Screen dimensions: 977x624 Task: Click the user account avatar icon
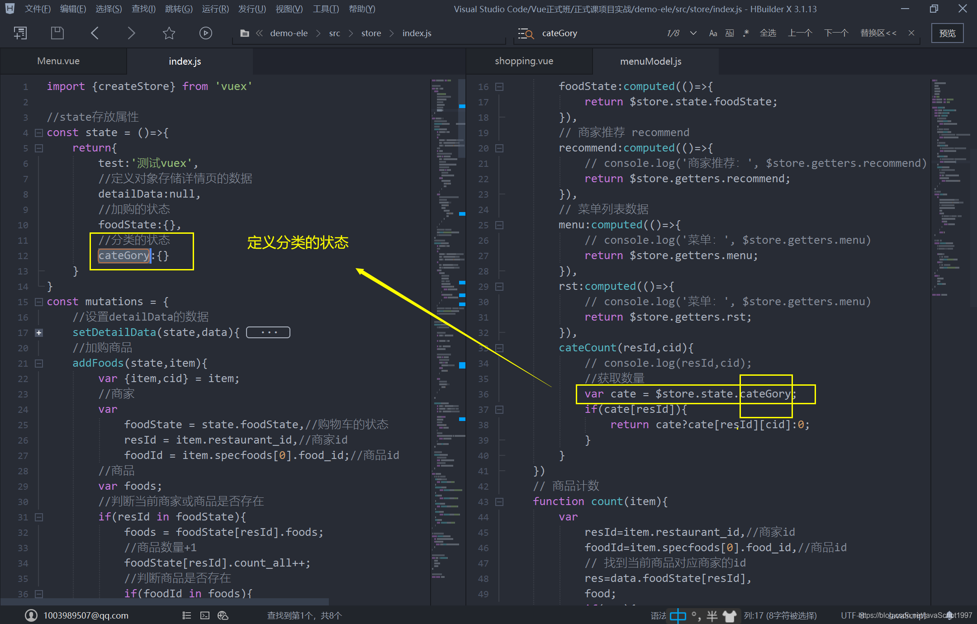[31, 615]
